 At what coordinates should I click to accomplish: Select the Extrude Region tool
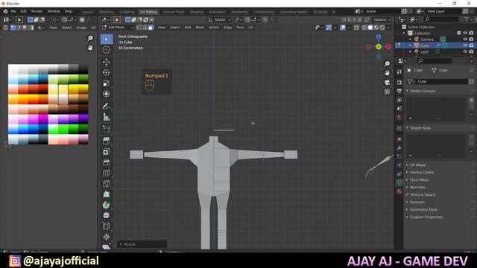[x=107, y=141]
